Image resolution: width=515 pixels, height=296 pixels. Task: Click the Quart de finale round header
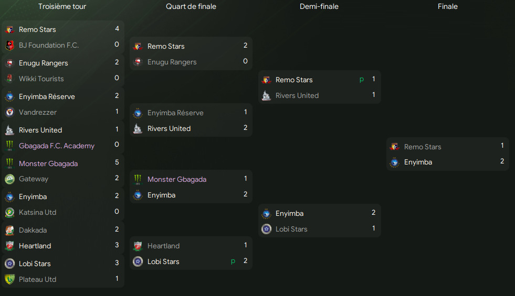click(x=191, y=6)
